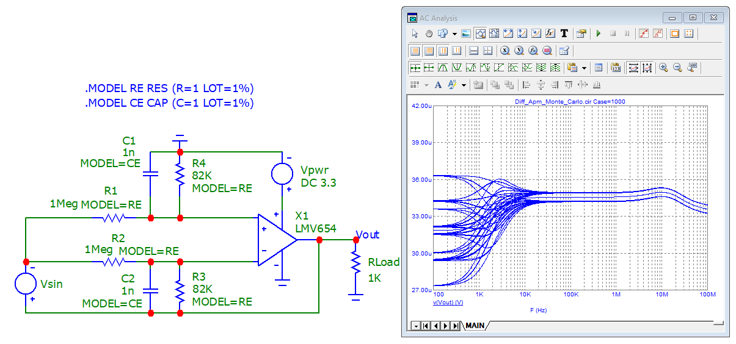The image size is (736, 344).
Task: Click the blue A font icon
Action: point(438,85)
